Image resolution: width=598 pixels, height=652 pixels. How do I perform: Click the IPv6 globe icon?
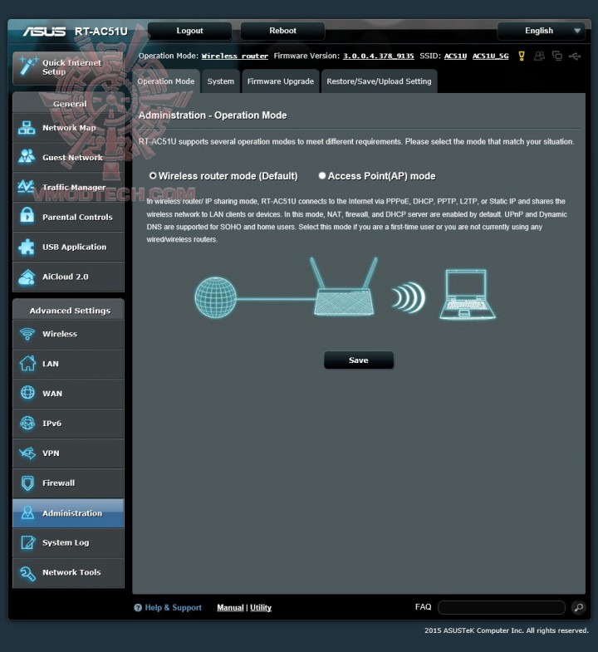point(27,424)
